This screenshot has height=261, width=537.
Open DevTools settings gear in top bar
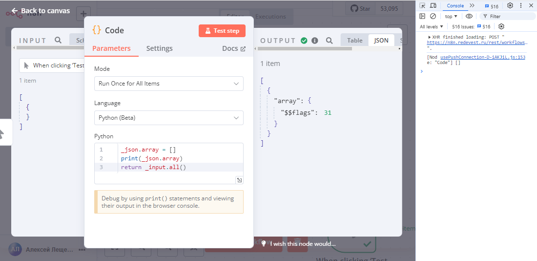point(510,6)
